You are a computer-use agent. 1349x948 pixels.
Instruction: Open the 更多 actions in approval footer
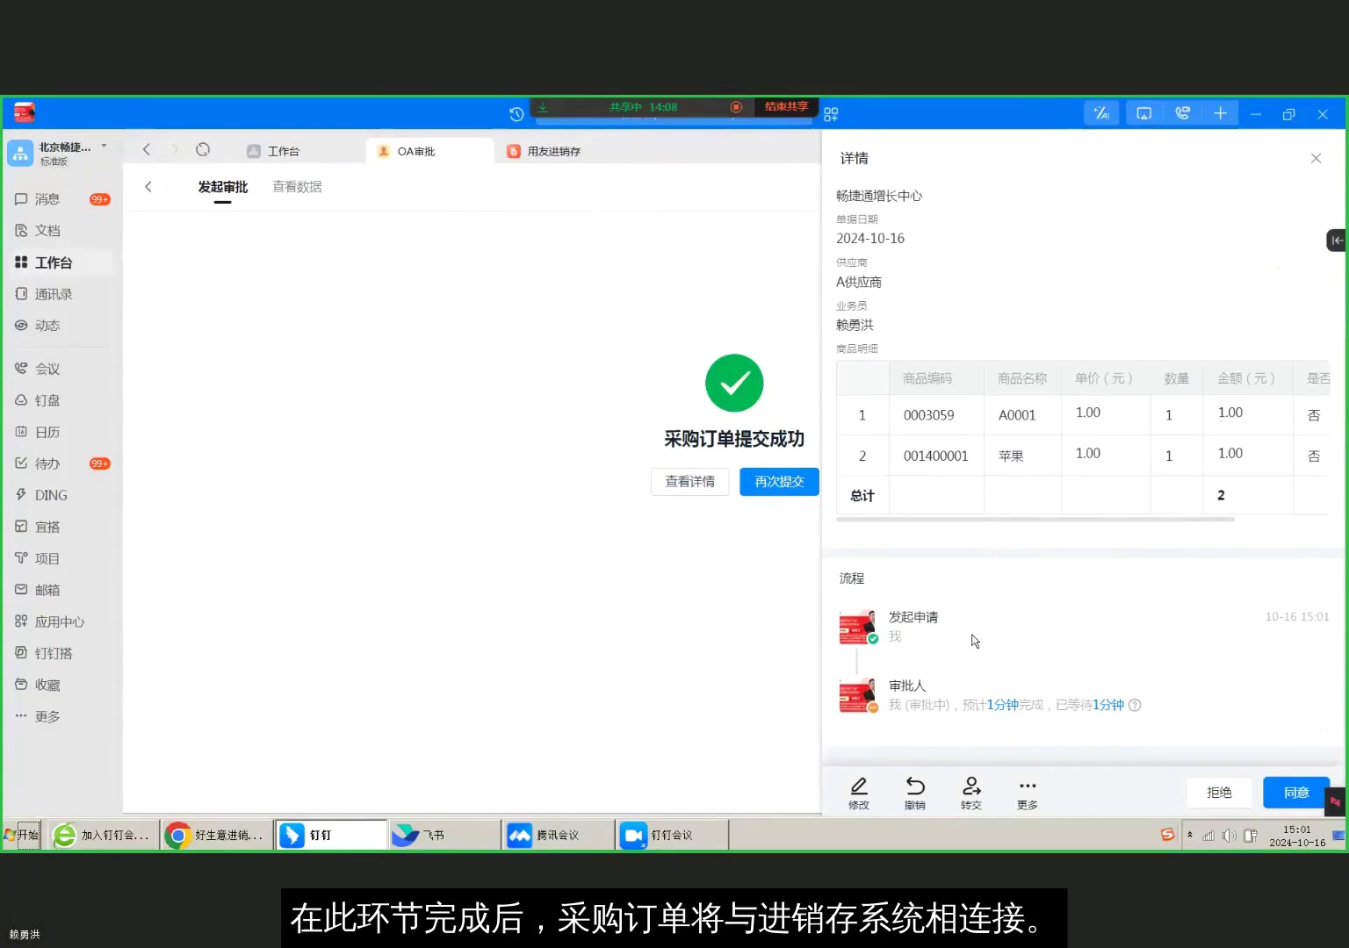point(1026,790)
